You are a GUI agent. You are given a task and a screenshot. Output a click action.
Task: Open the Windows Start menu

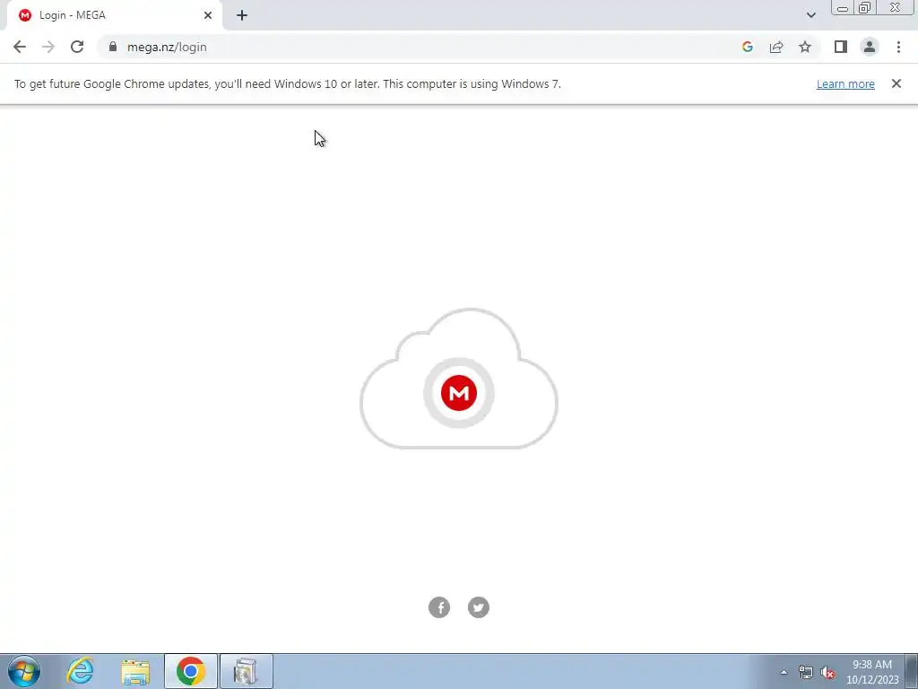pos(24,671)
